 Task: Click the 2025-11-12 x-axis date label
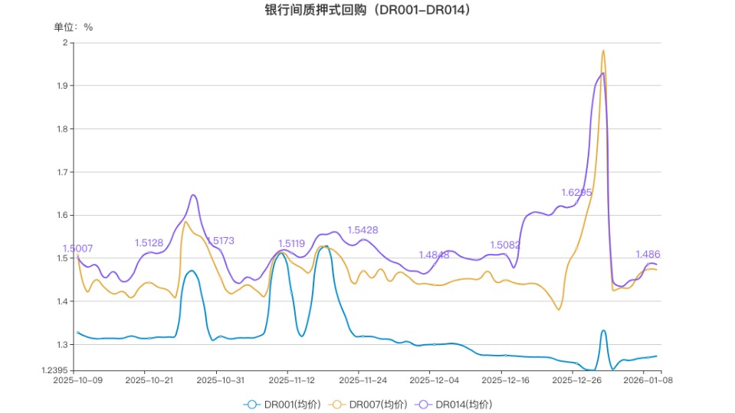click(x=291, y=379)
